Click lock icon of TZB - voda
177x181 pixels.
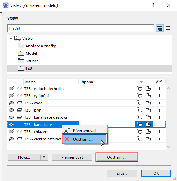click(x=140, y=103)
